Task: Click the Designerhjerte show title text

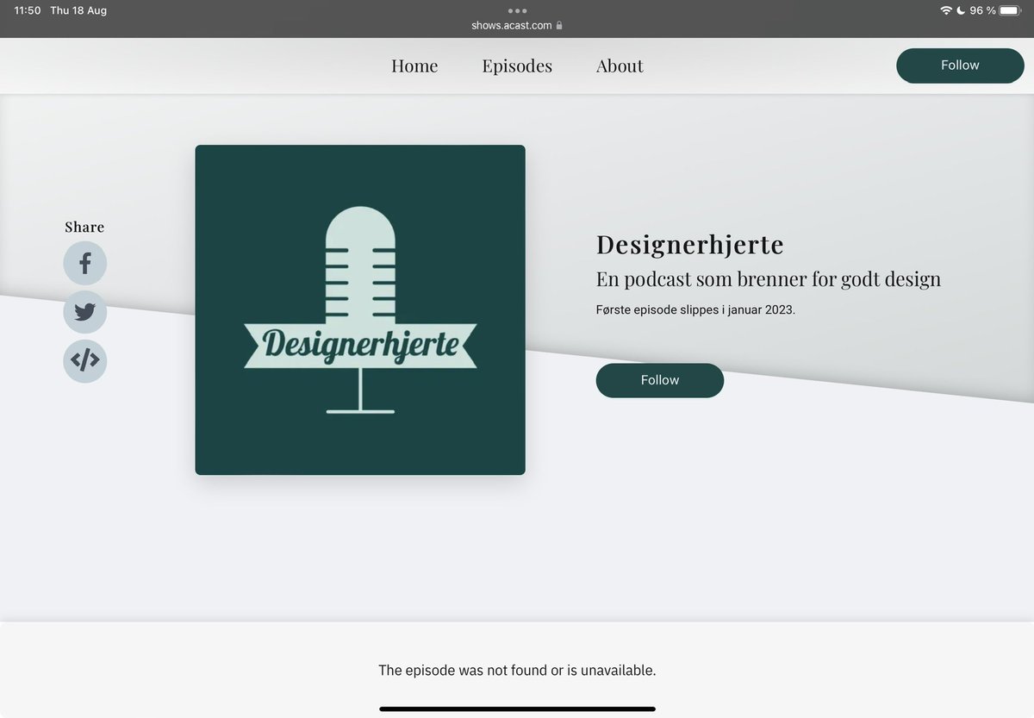Action: pos(690,245)
